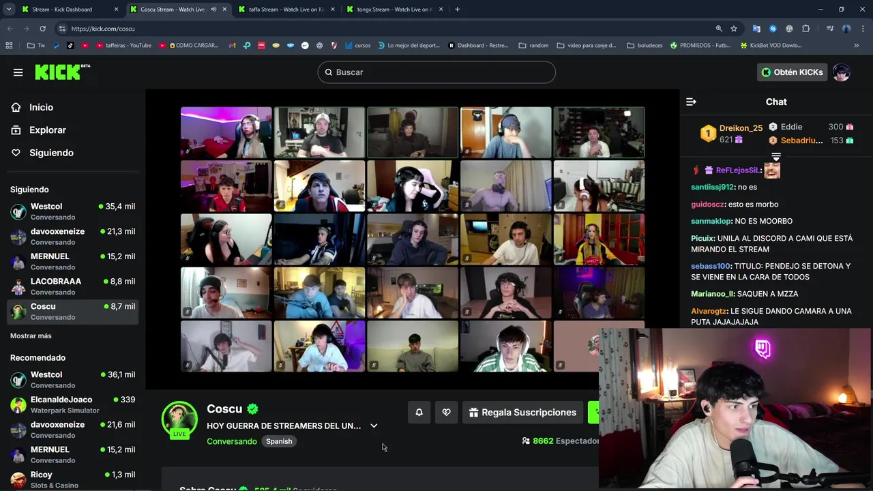Select Coscu channel in Siguiendo list
The image size is (873, 491).
click(72, 312)
